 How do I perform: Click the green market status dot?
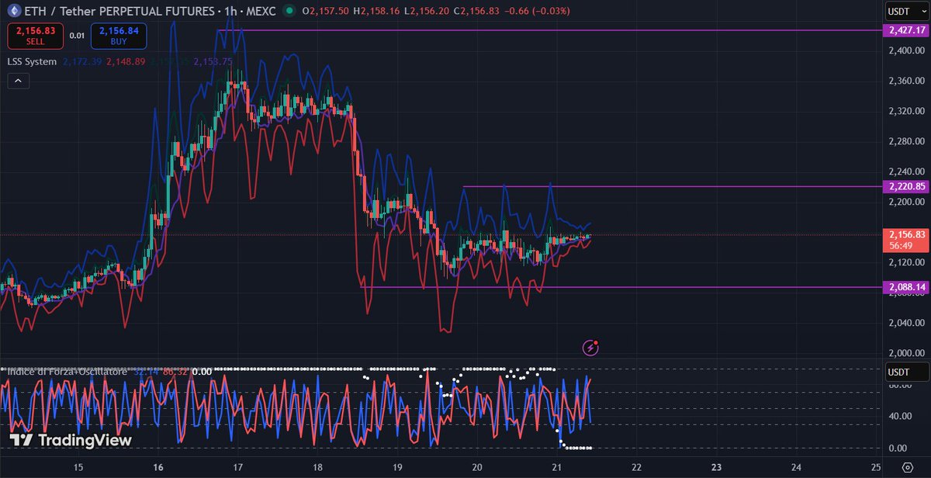click(x=289, y=11)
